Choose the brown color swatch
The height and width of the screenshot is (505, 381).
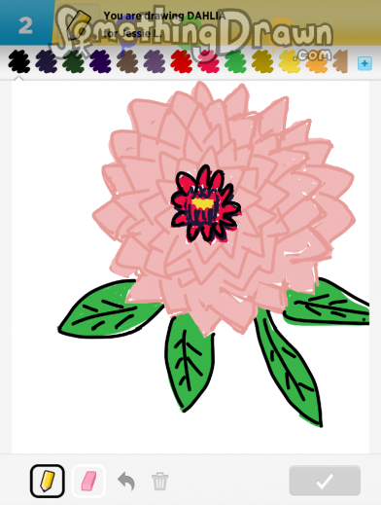click(127, 61)
